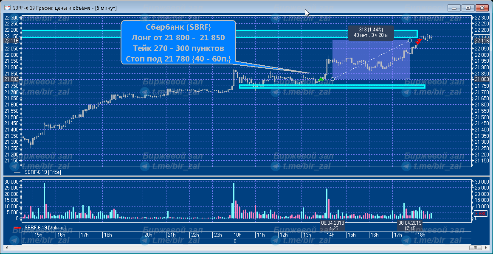Click the Сбербанк long trade text callout
This screenshot has width=493, height=254.
tap(178, 42)
